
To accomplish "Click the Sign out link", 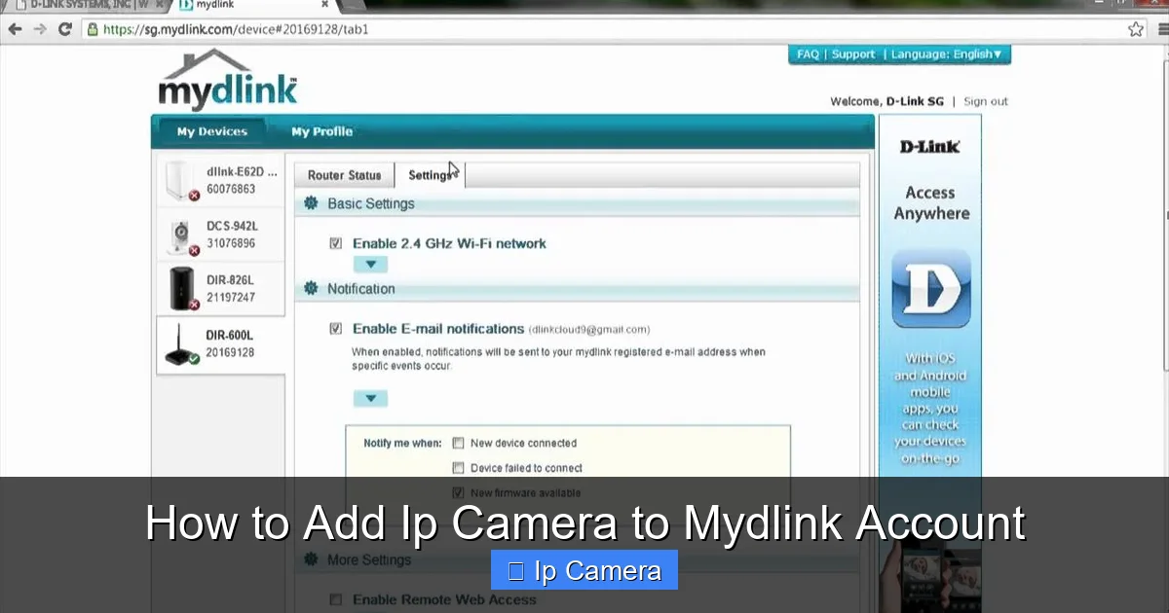I will [986, 101].
